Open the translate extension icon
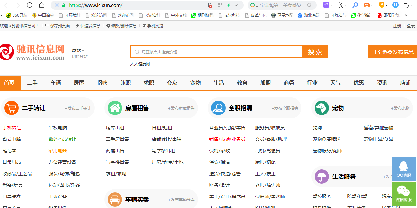417x208 pixels. point(326,5)
